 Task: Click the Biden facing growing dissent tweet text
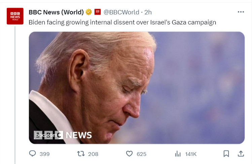[x=122, y=22]
